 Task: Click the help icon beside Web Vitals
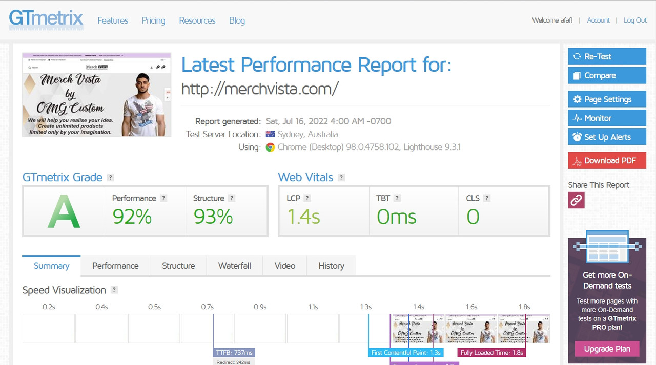341,178
